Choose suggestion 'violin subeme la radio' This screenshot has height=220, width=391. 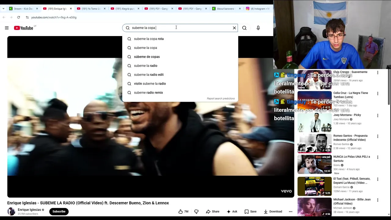tap(180, 83)
